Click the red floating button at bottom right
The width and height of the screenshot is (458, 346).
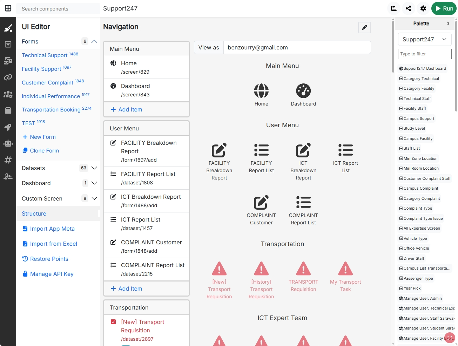point(450,338)
